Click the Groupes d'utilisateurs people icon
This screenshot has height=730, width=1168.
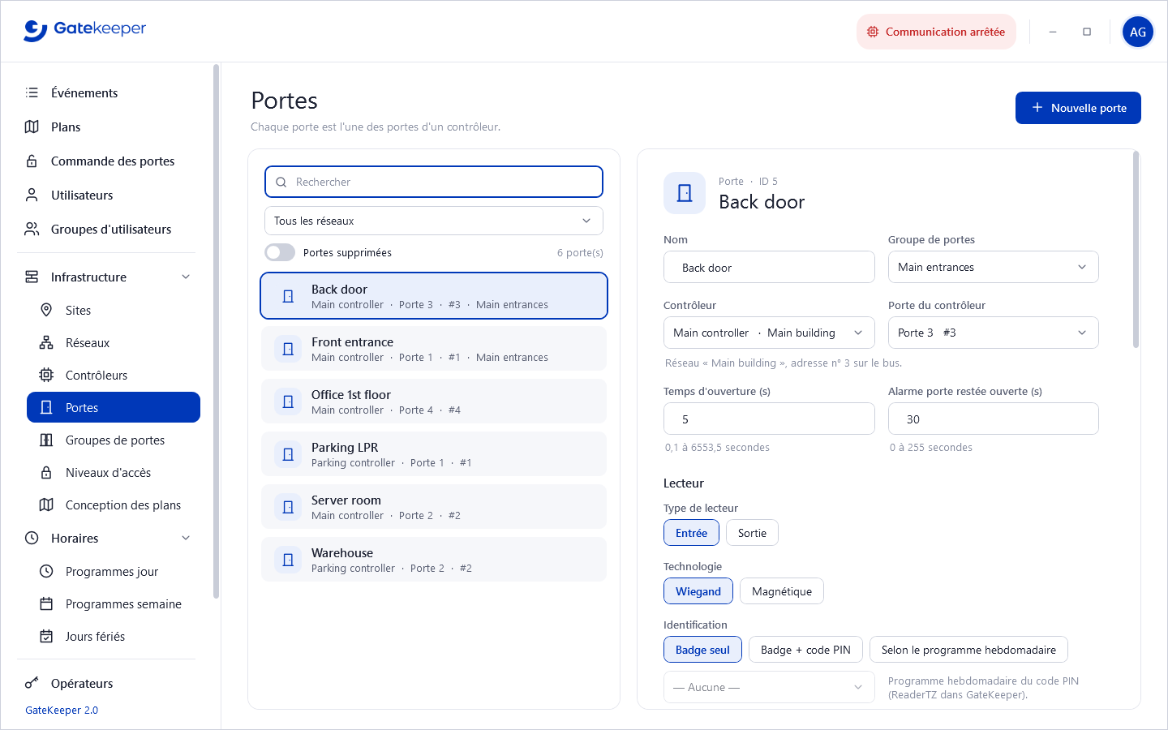pos(32,229)
